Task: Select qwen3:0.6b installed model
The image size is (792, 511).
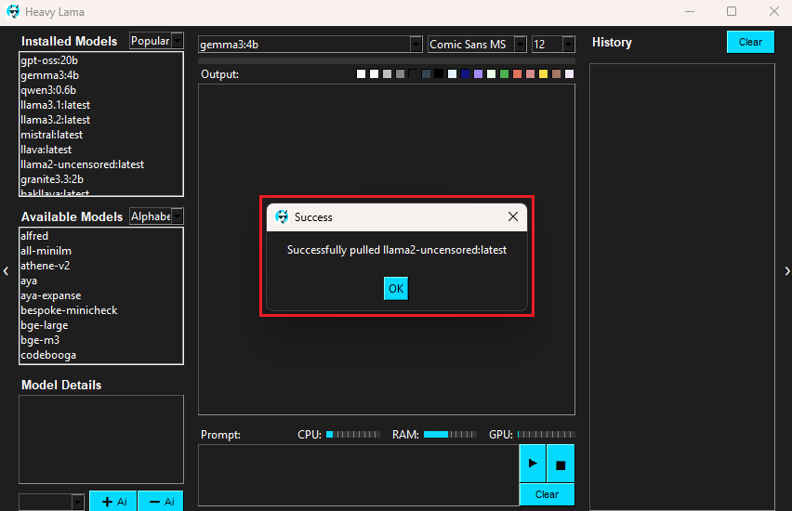Action: (48, 90)
